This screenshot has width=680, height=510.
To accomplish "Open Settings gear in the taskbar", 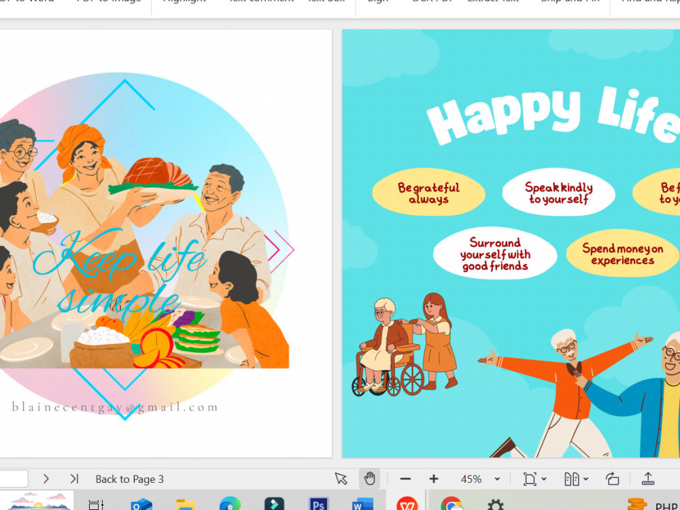I will click(x=495, y=505).
